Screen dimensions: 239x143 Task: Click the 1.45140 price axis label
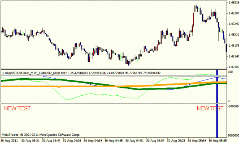coord(234,56)
